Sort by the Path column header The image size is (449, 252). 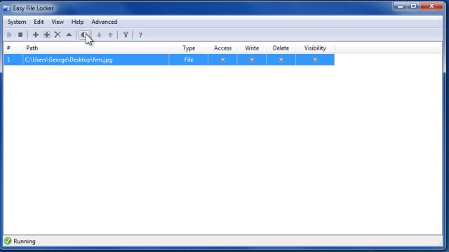(x=95, y=48)
